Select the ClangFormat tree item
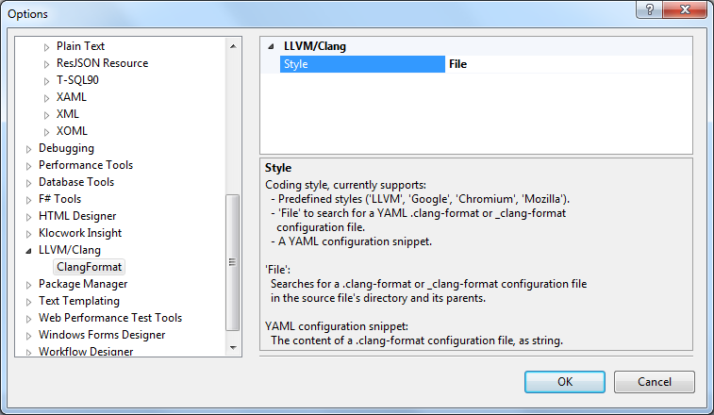Viewport: 714px width, 415px height. tap(90, 267)
